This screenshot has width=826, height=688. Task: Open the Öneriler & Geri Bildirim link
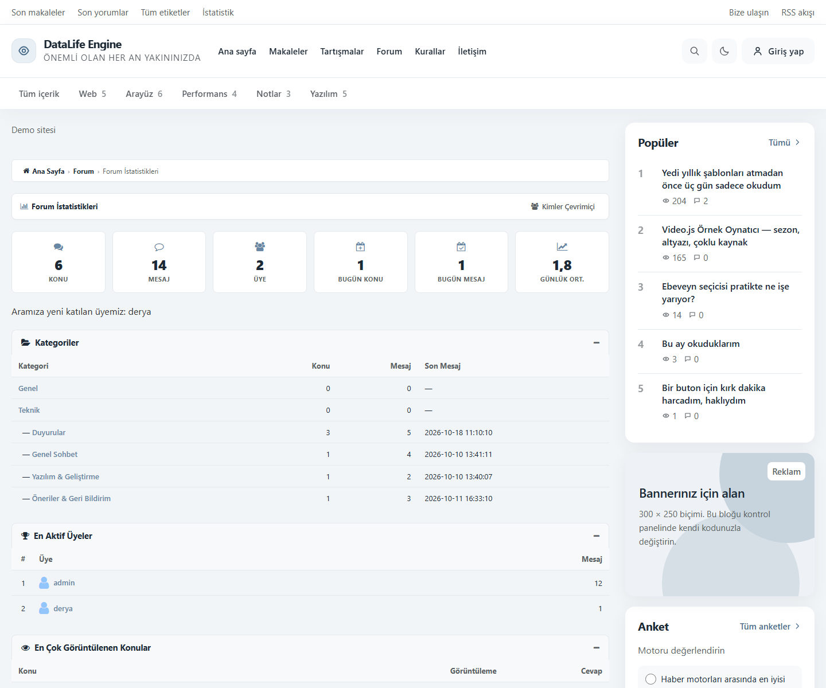71,498
